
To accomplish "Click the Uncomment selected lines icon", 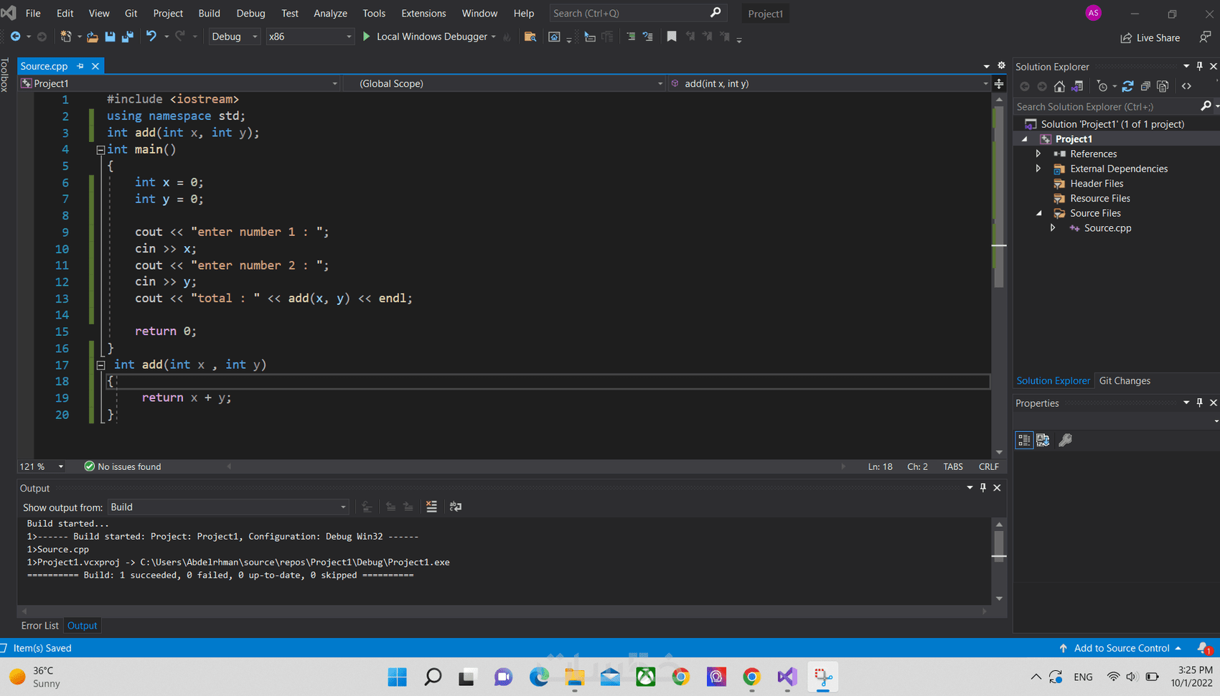I will point(648,37).
